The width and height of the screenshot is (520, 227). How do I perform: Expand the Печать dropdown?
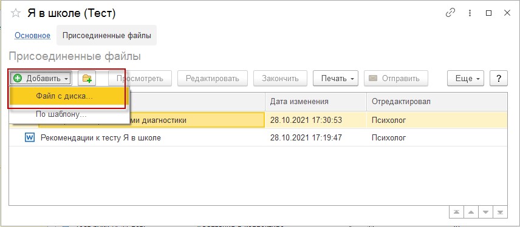(335, 78)
